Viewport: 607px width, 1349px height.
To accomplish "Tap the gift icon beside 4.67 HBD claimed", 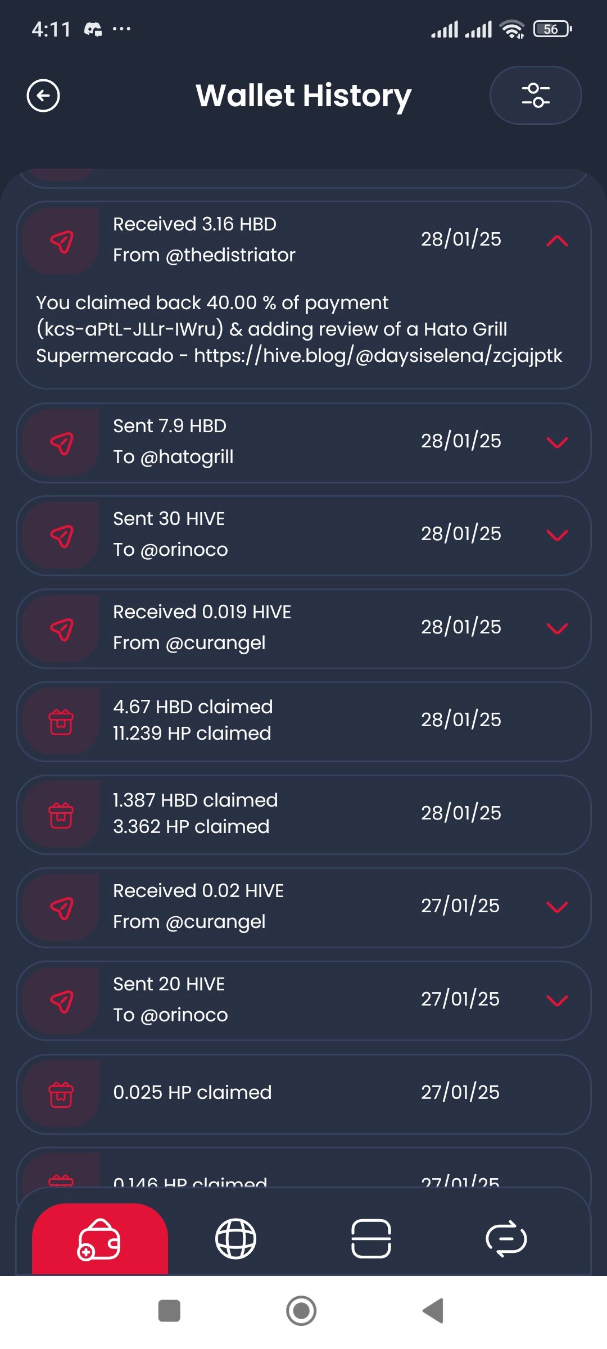I will (61, 722).
